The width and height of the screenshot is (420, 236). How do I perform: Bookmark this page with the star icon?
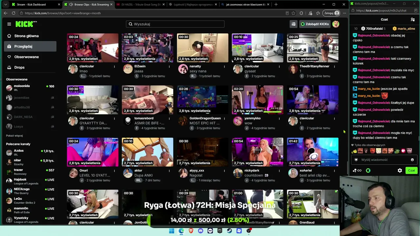293,13
